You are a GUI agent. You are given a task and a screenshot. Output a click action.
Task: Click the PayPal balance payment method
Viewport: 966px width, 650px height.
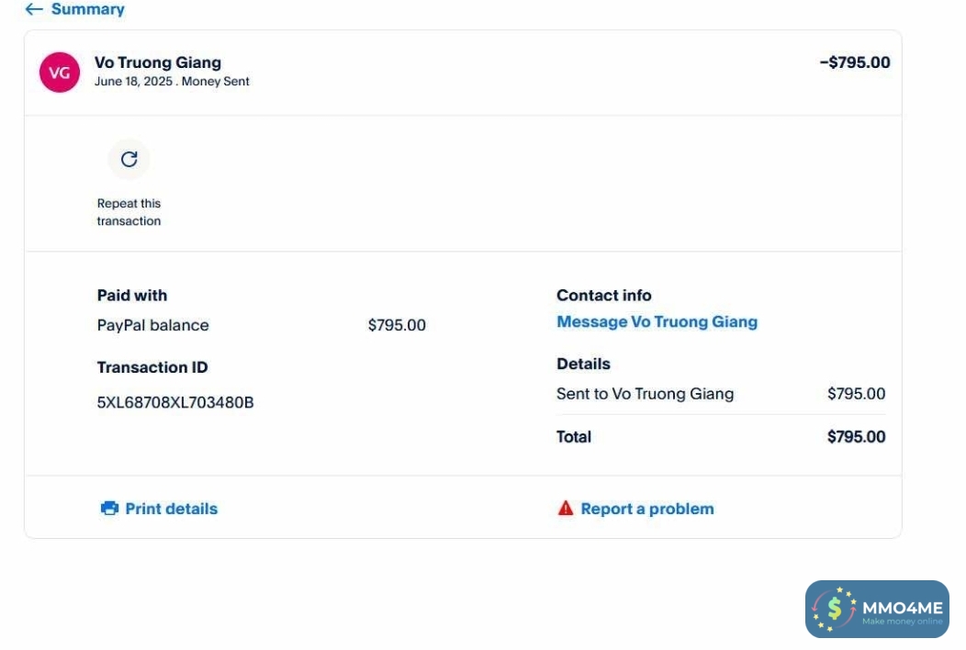[x=153, y=325]
